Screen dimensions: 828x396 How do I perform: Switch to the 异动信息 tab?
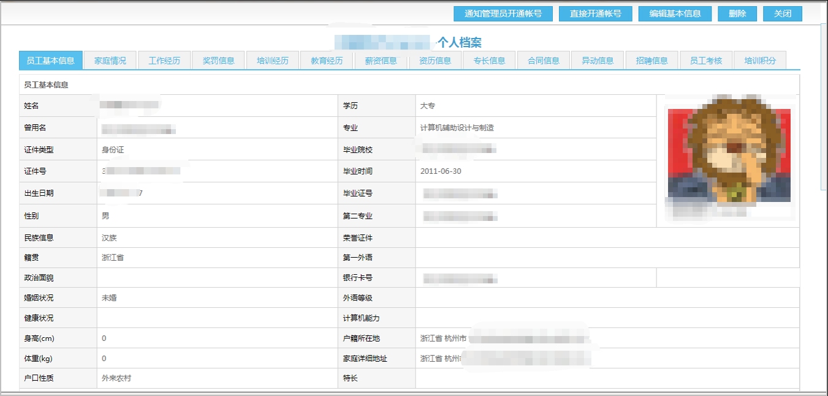[597, 61]
